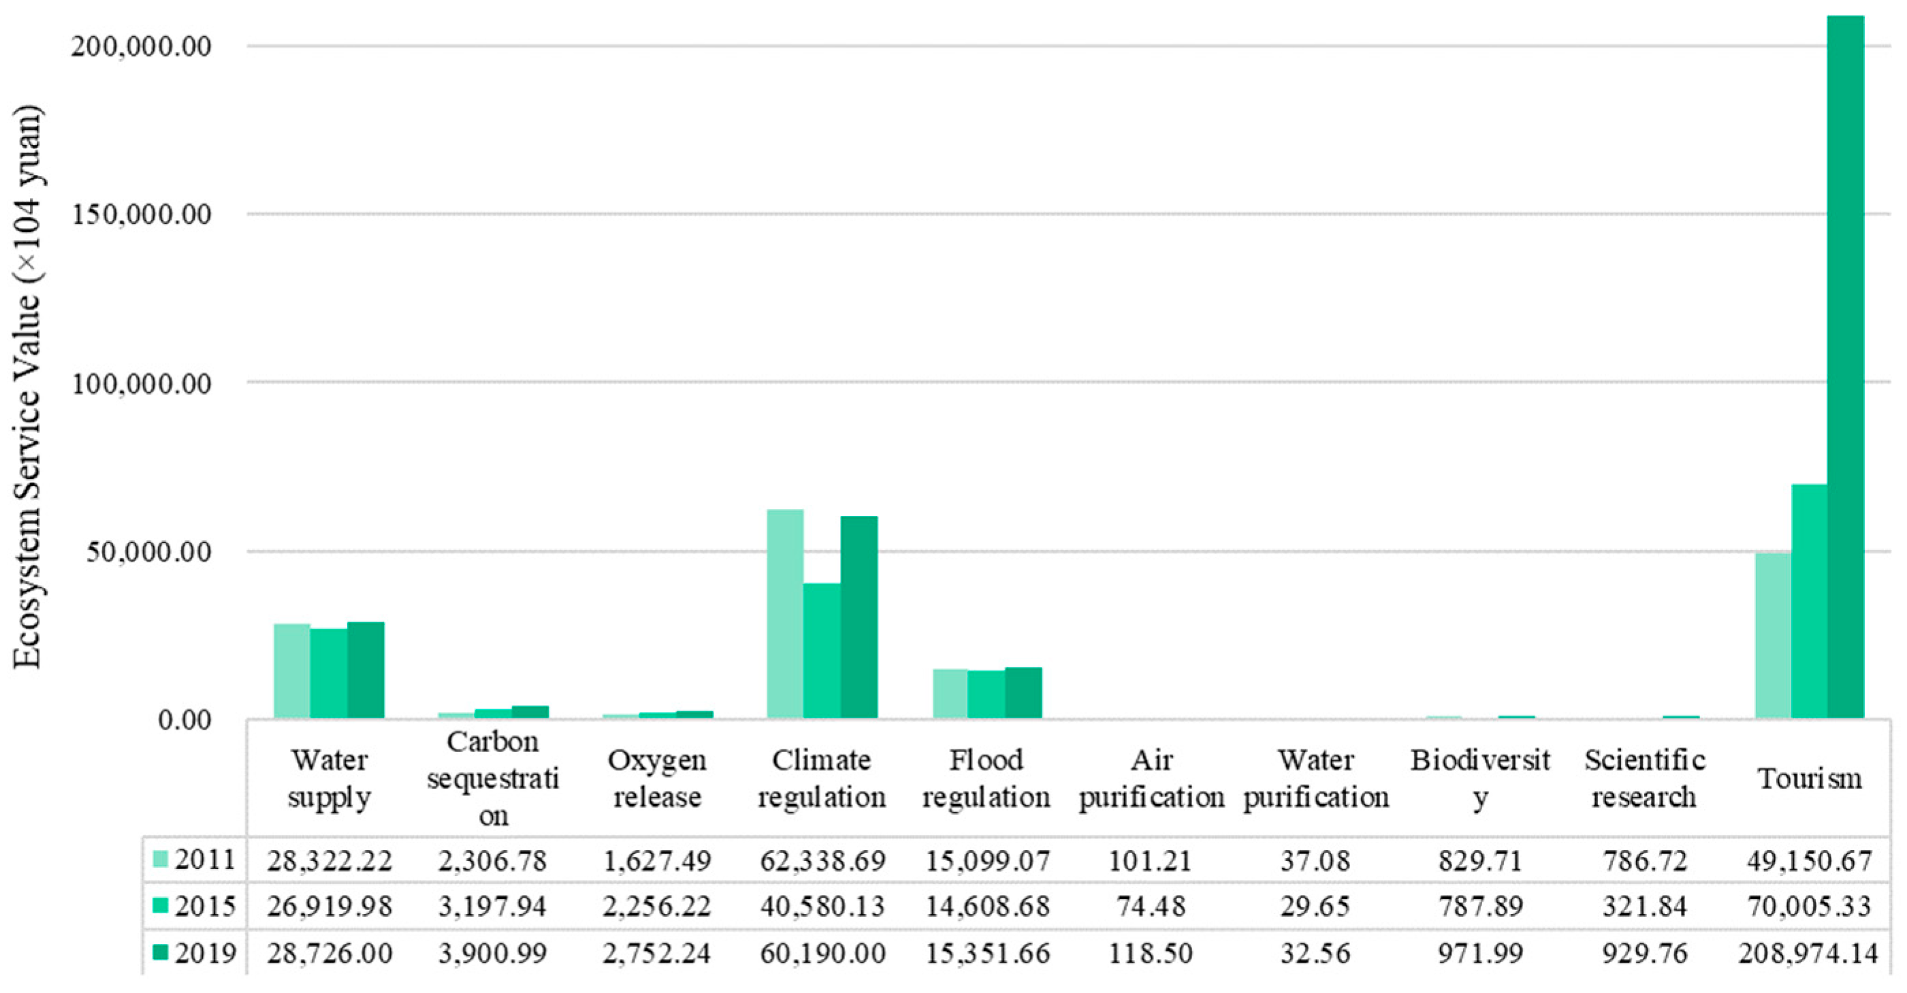Screen dimensions: 1907x993
Task: Click the 2019 Flood regulation bar
Action: pos(1023,693)
